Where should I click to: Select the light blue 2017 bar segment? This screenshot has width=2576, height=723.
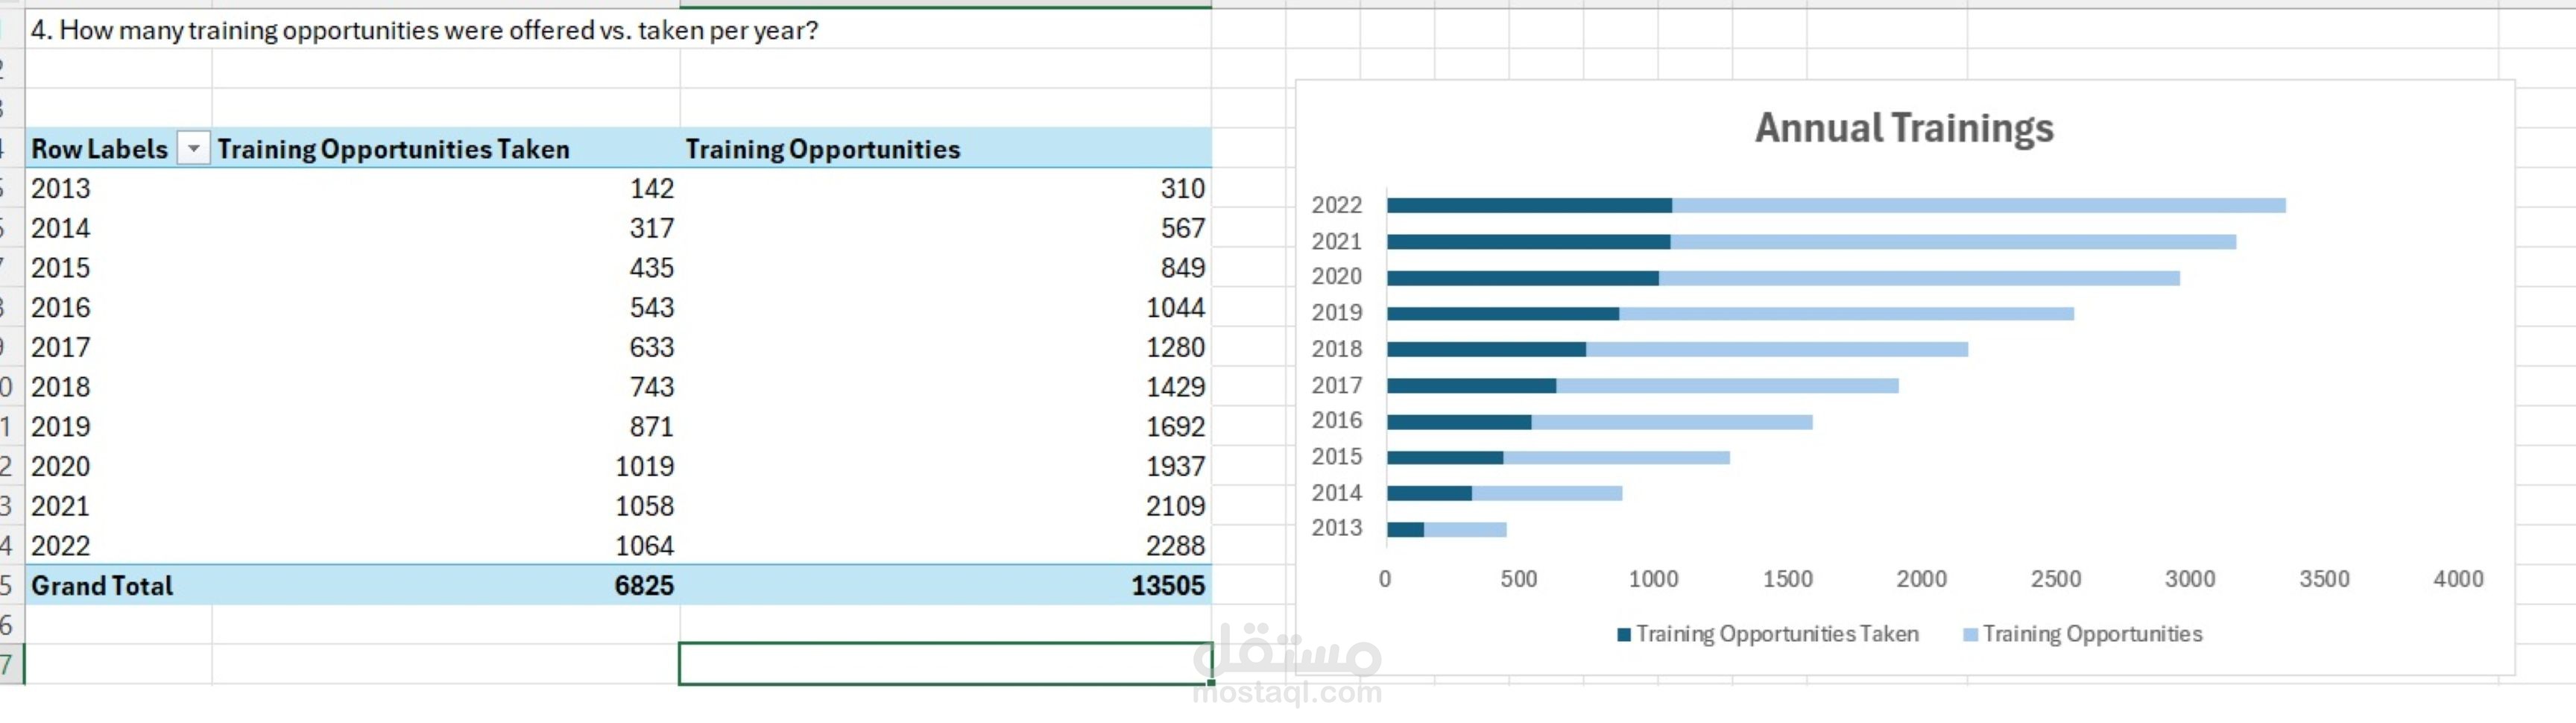click(1727, 386)
